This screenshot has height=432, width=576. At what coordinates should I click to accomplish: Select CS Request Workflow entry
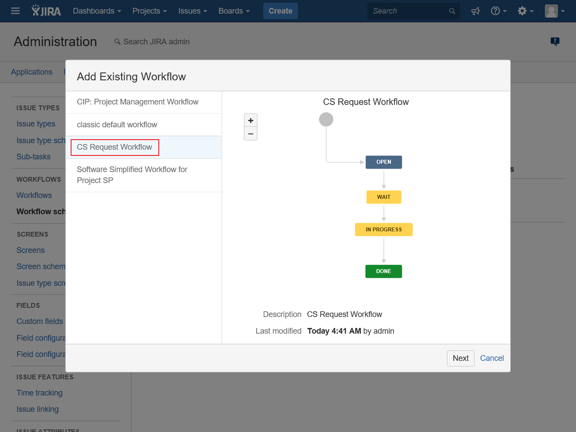tap(143, 147)
